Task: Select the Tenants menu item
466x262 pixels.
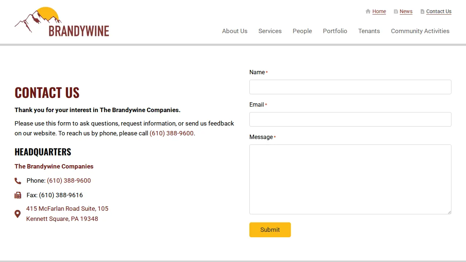Action: pyautogui.click(x=369, y=31)
